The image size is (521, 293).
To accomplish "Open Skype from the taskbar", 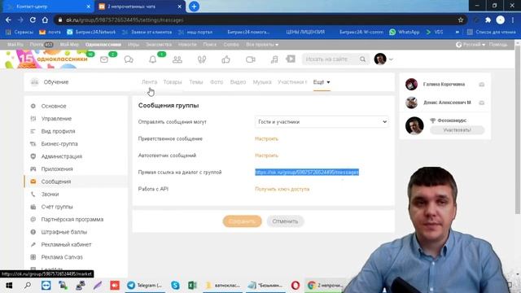I will click(x=175, y=286).
